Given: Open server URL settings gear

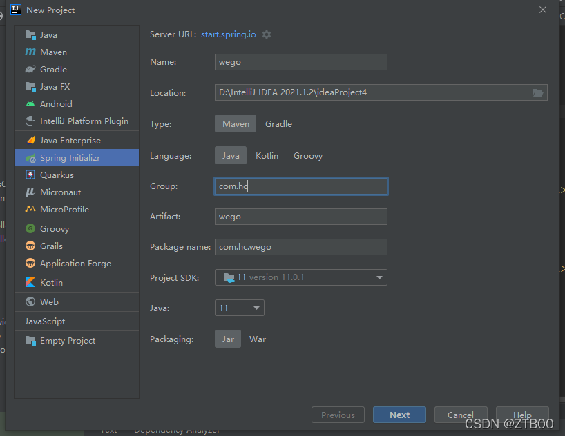Looking at the screenshot, I should pyautogui.click(x=267, y=34).
